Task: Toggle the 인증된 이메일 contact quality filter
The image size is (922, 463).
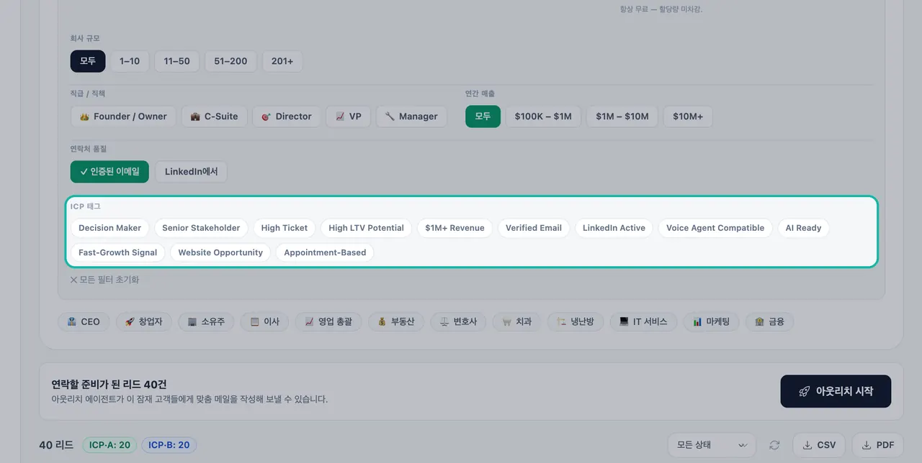Action: [109, 172]
